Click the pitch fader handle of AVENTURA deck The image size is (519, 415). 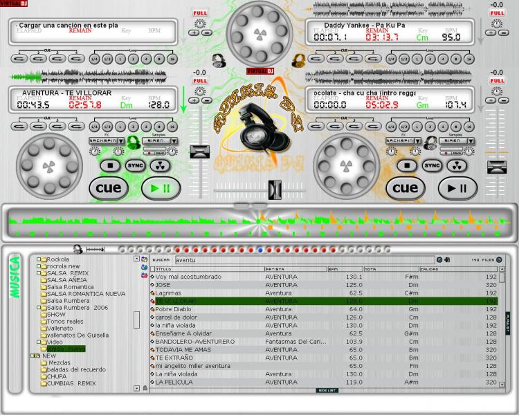point(199,151)
